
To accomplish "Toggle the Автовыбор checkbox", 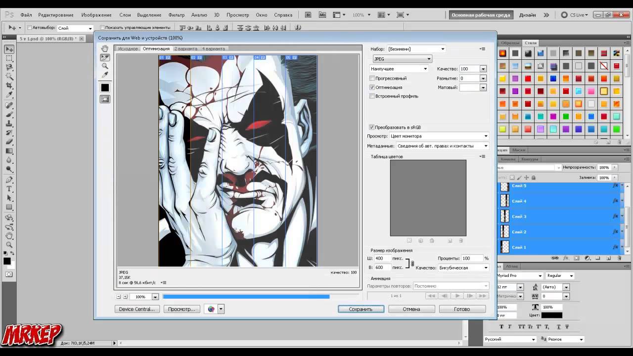I will pyautogui.click(x=29, y=28).
